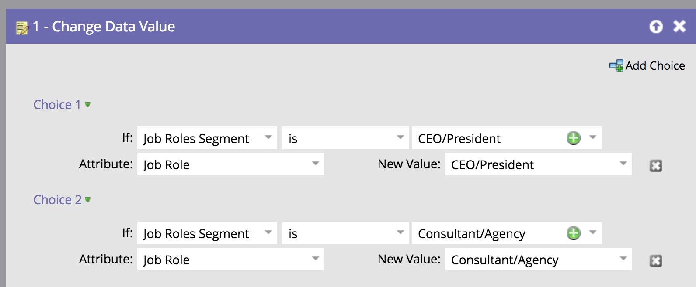Viewport: 696px width, 287px height.
Task: Add another value next to Consultant/Agency
Action: click(573, 233)
